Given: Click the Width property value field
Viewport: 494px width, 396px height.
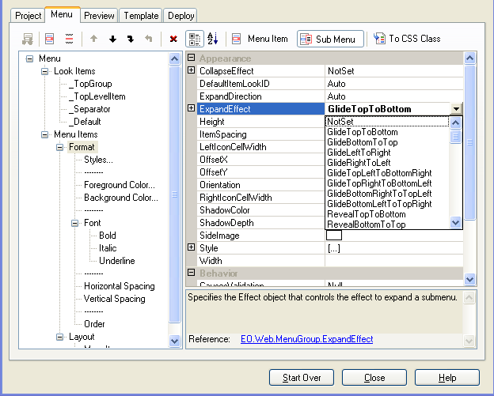Looking at the screenshot, I should tap(393, 260).
